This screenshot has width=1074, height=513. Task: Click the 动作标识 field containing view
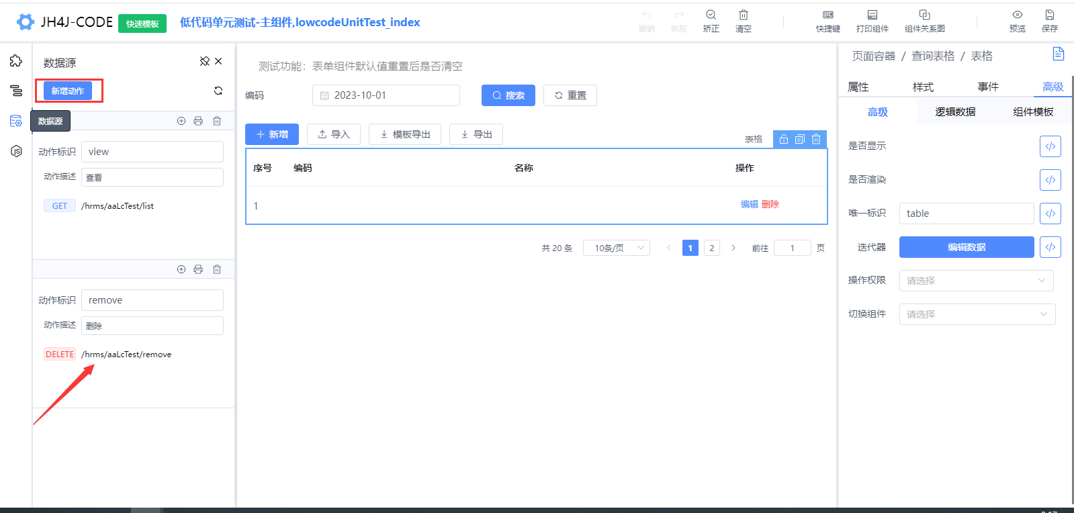tap(152, 152)
